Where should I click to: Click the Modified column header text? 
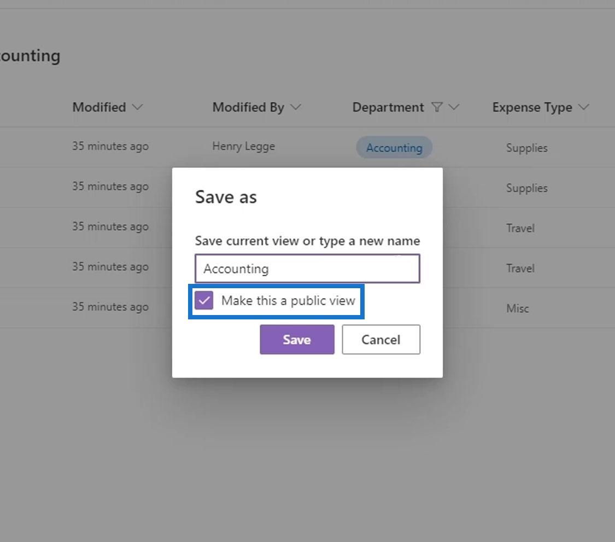click(99, 107)
